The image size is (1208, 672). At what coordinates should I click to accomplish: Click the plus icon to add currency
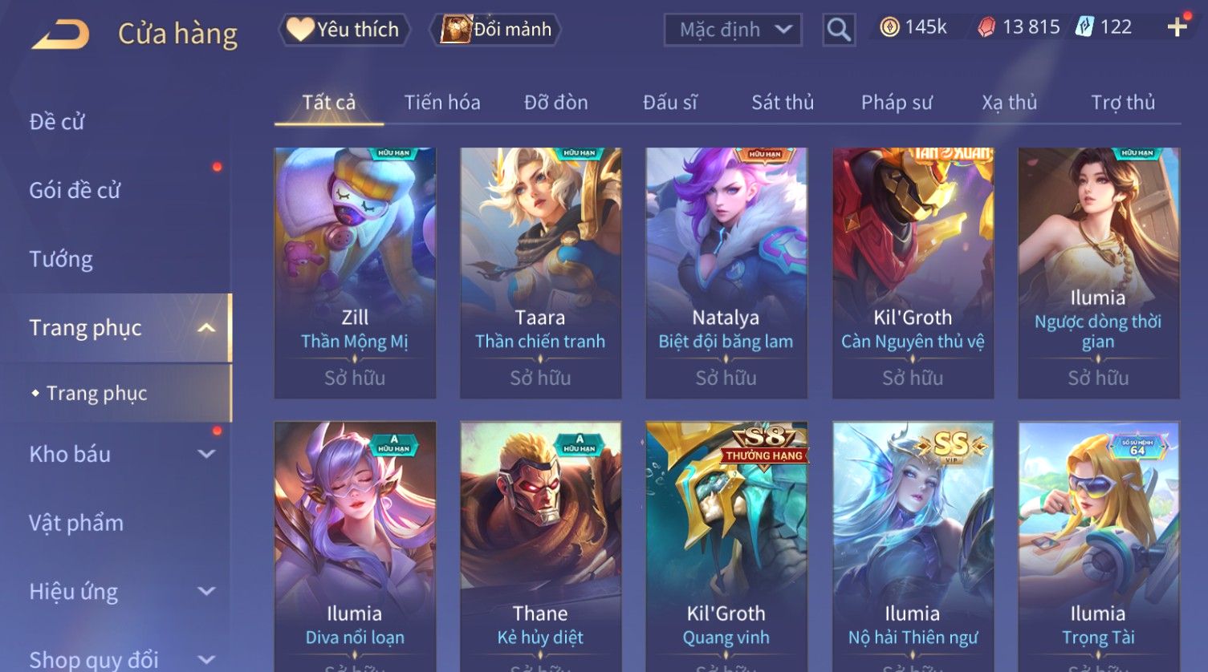[x=1177, y=27]
